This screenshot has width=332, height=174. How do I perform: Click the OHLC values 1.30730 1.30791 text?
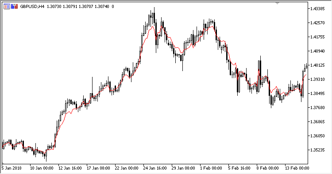point(62,7)
